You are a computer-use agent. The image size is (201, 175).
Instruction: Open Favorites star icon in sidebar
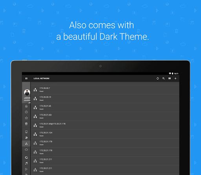26,118
